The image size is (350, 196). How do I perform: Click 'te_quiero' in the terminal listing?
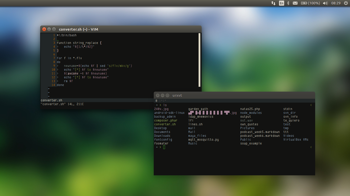291,120
